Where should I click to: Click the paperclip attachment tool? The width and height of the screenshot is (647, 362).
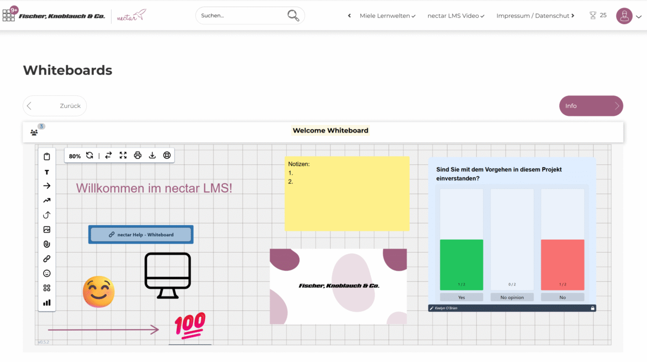[x=47, y=244]
